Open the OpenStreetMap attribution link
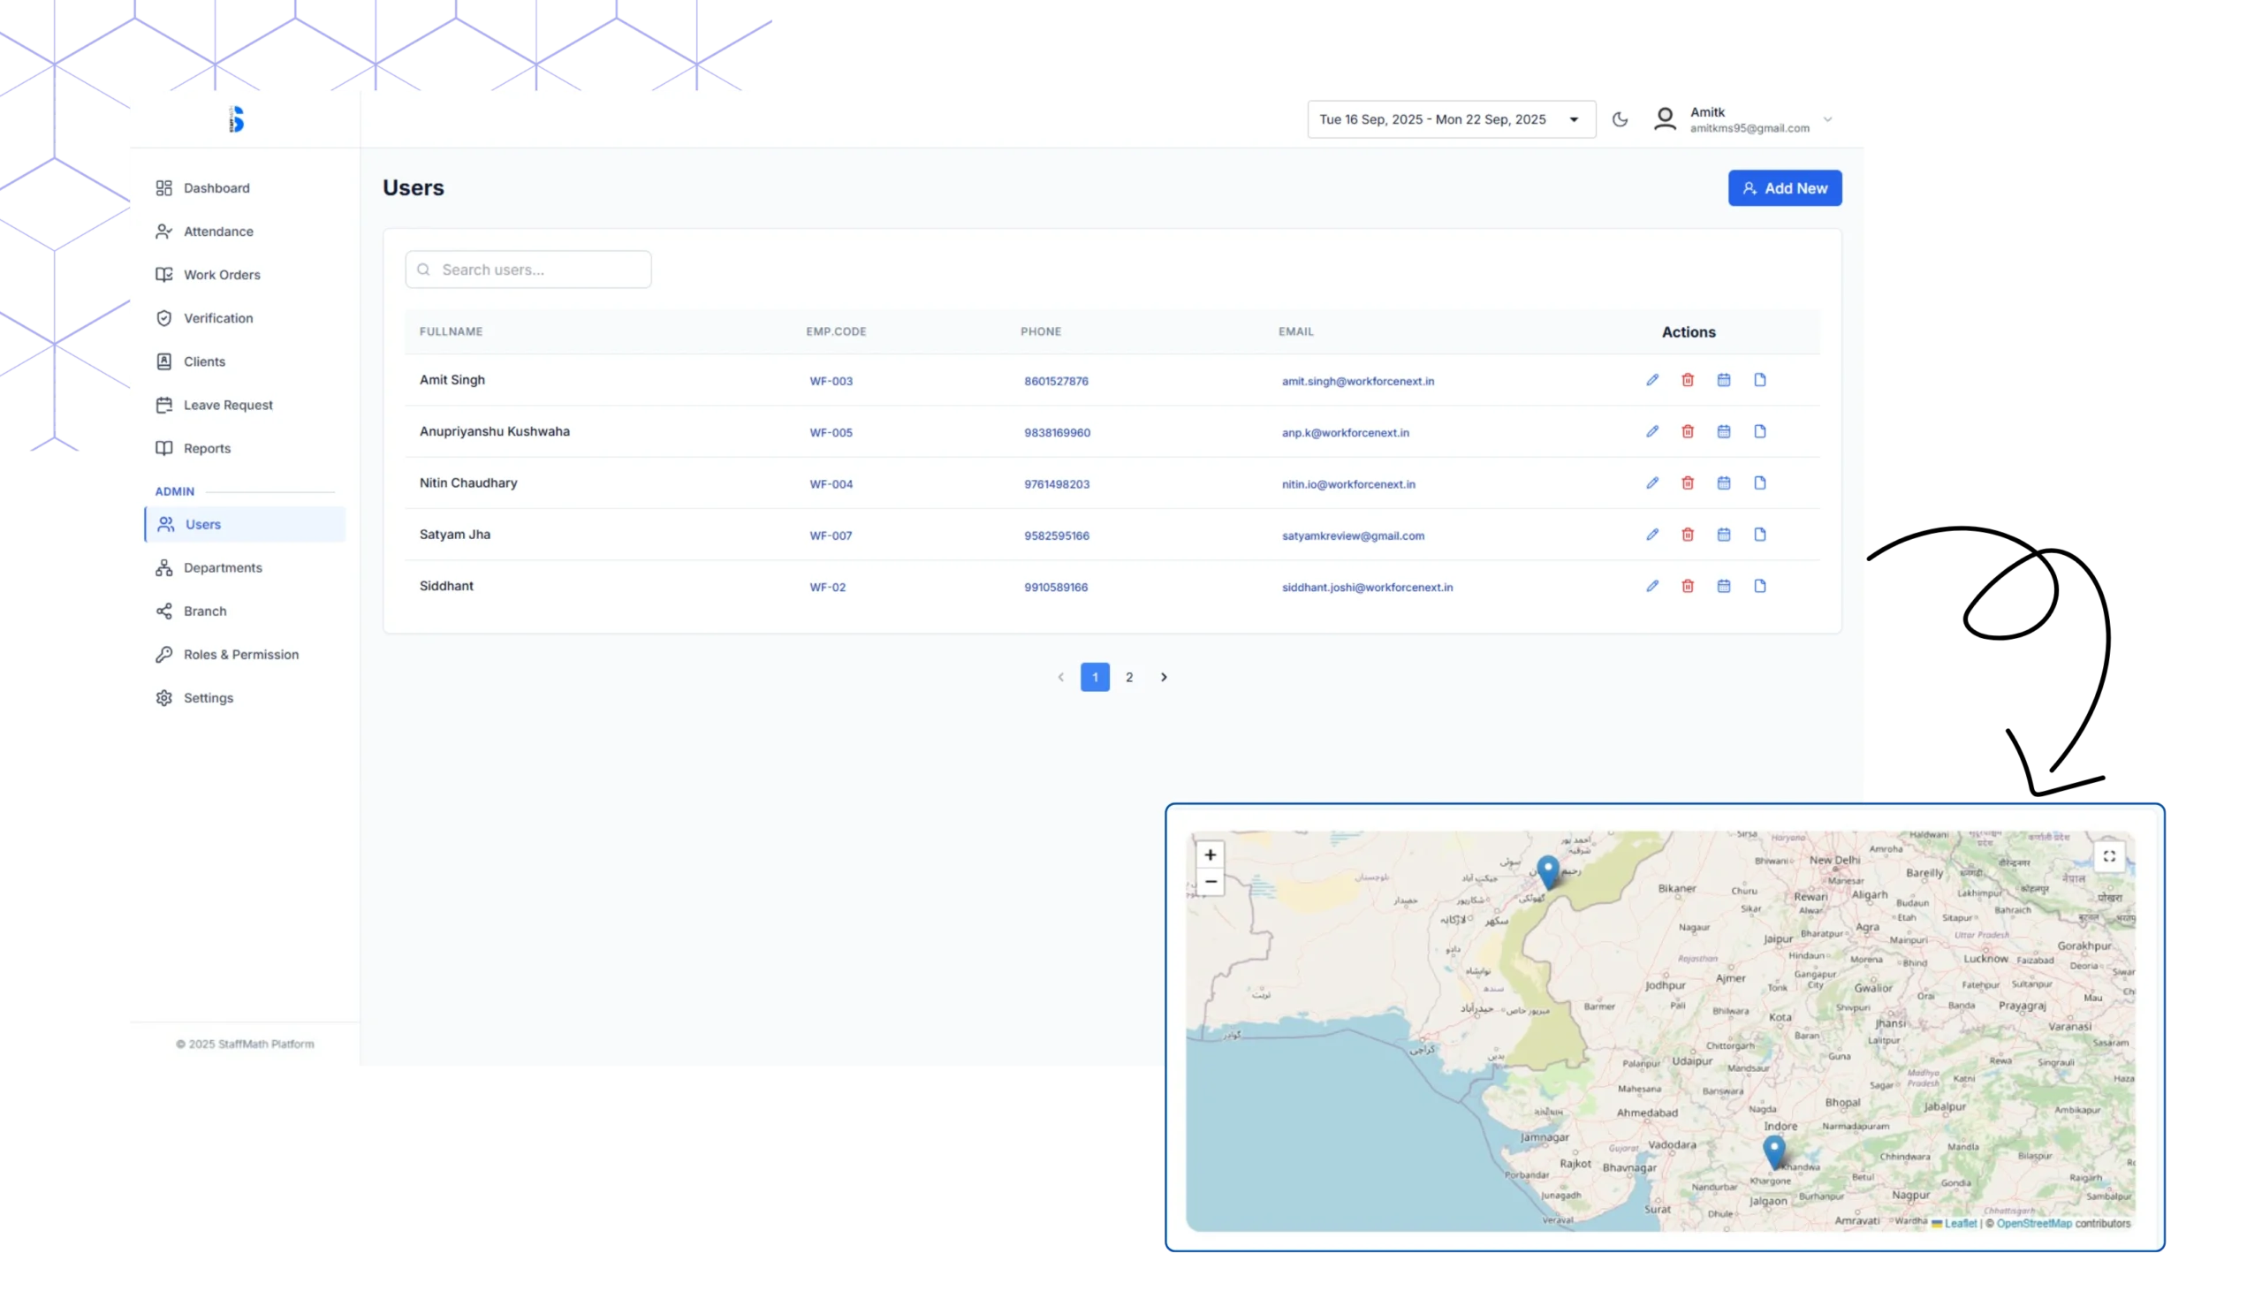This screenshot has height=1299, width=2262. click(2034, 1223)
